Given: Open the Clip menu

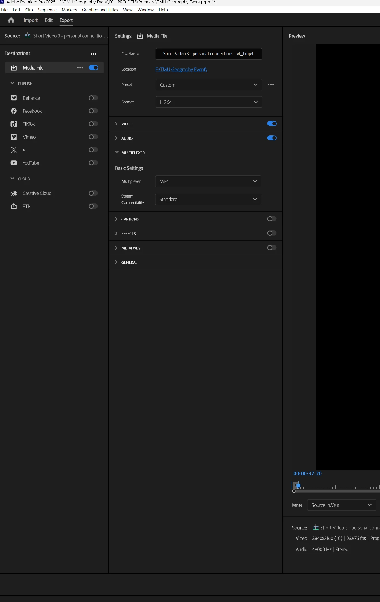Looking at the screenshot, I should coord(29,10).
